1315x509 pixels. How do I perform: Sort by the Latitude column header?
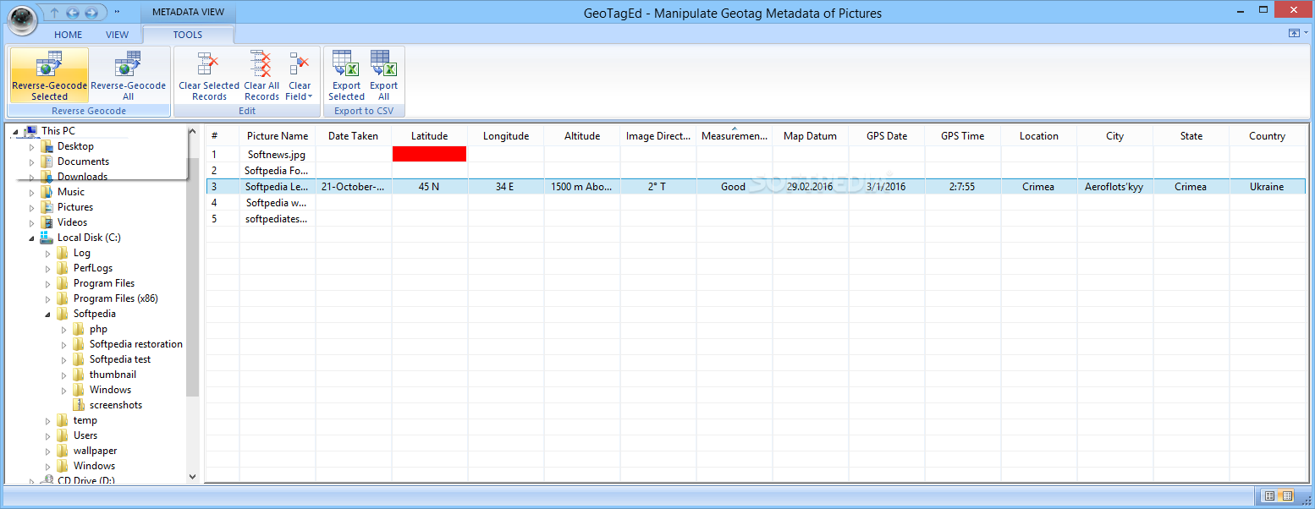click(x=430, y=136)
